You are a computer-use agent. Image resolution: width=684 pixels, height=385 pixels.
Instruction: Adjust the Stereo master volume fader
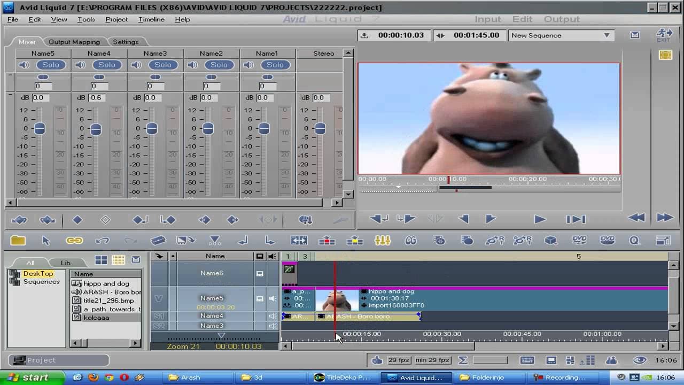pyautogui.click(x=320, y=129)
